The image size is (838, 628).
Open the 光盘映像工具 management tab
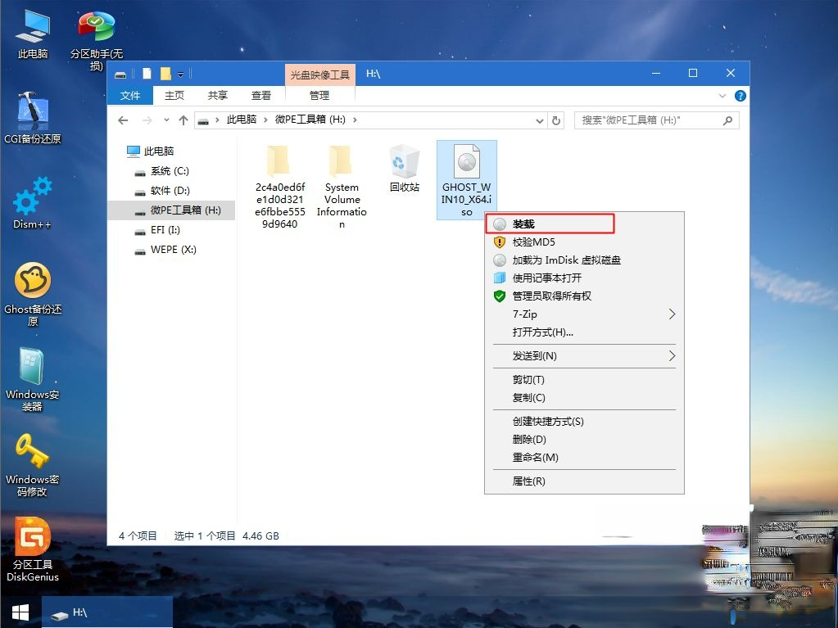pyautogui.click(x=319, y=74)
